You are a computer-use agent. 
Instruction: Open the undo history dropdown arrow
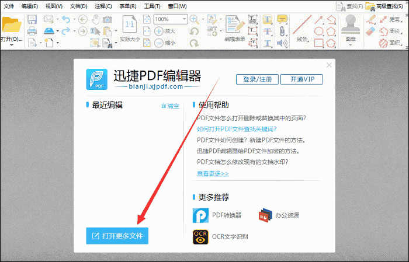pyautogui.click(x=74, y=19)
